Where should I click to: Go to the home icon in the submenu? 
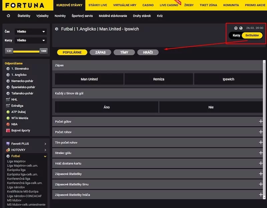8,16
